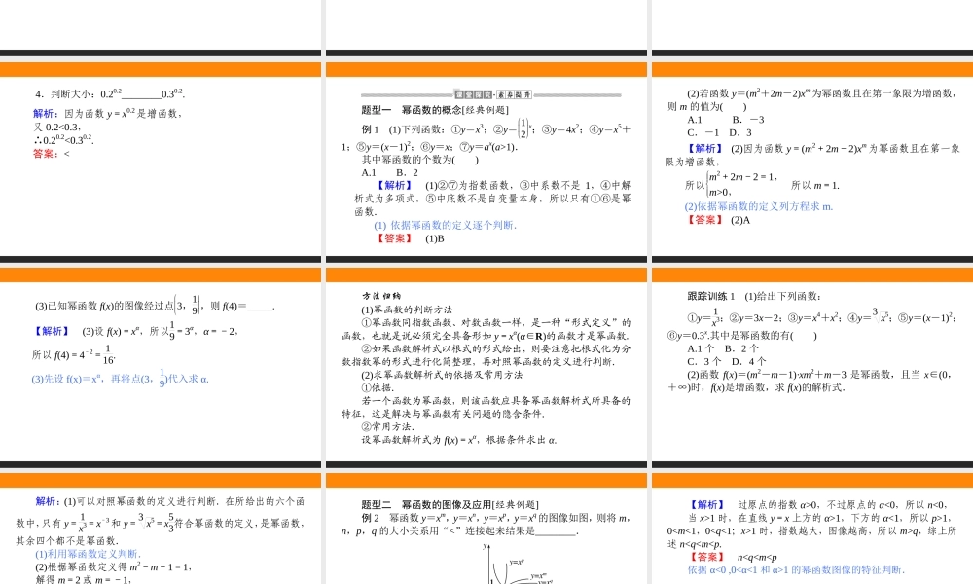Image resolution: width=973 pixels, height=584 pixels.
Task: Click the line ②常用方法.
Action: coord(388,427)
